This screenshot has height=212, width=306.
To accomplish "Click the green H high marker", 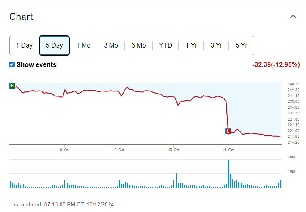I will (x=12, y=86).
